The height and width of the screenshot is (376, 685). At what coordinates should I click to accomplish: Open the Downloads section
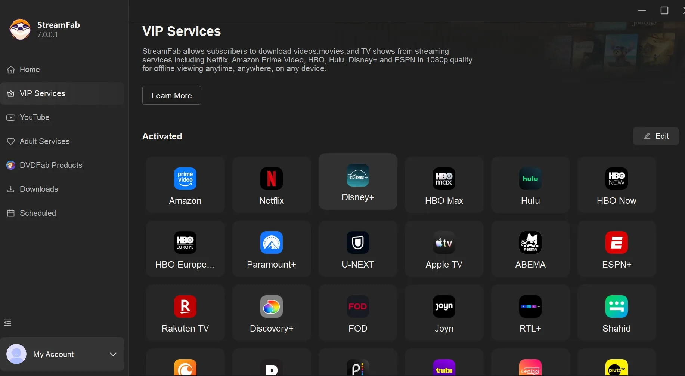[x=39, y=189]
